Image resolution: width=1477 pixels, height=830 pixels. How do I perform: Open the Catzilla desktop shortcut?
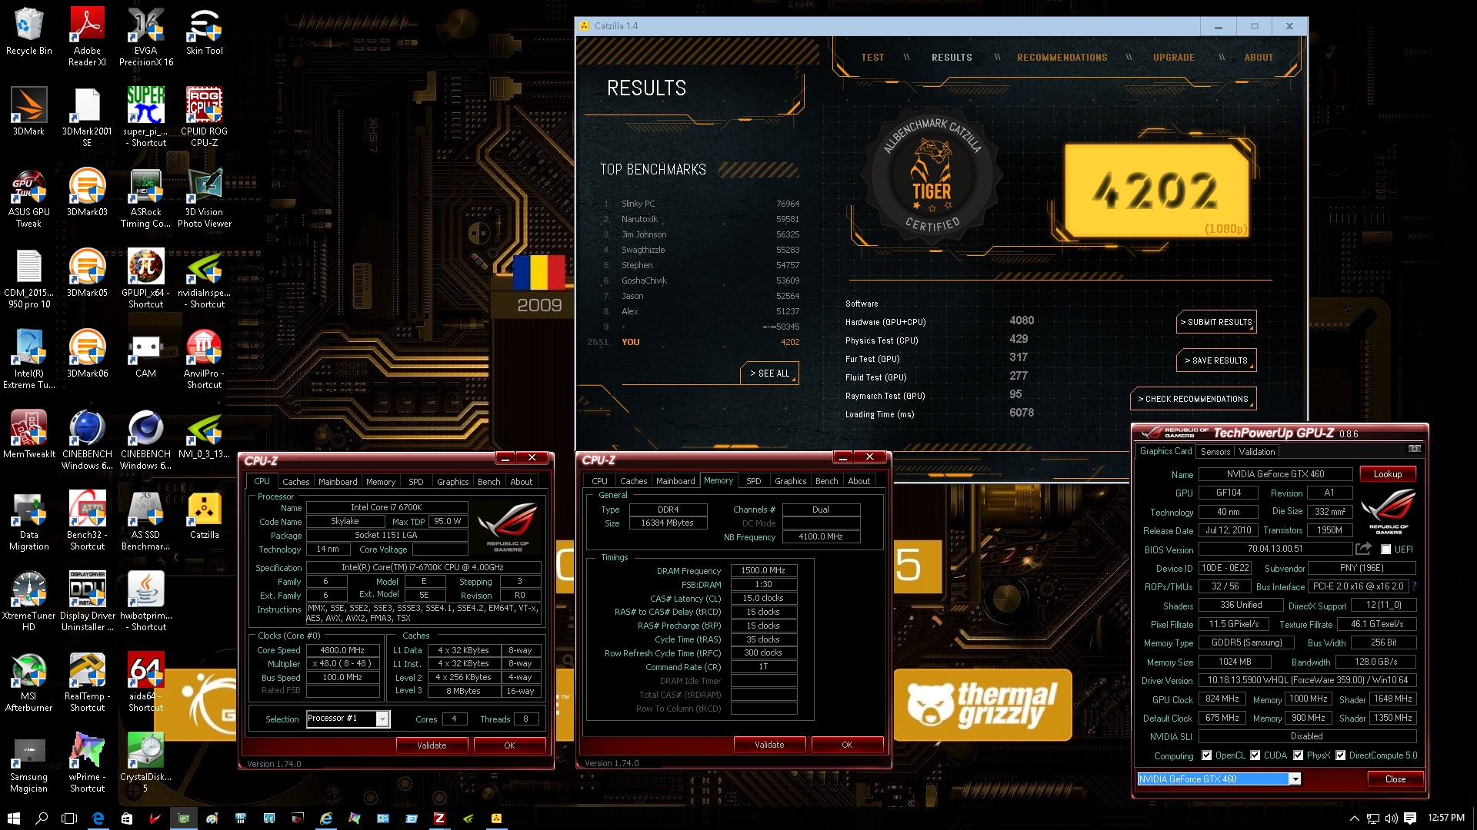pos(204,516)
